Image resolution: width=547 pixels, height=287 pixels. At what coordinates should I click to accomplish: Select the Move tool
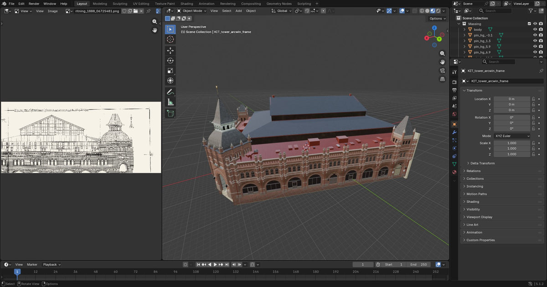click(x=170, y=50)
